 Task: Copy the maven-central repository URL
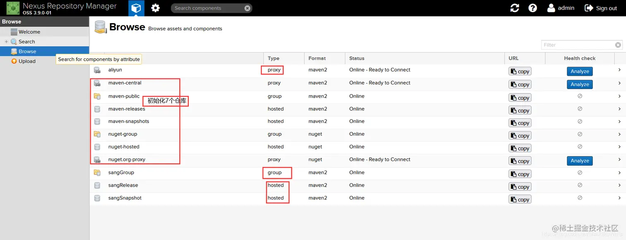point(520,84)
